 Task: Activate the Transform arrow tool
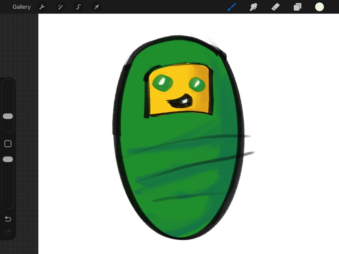tap(96, 7)
